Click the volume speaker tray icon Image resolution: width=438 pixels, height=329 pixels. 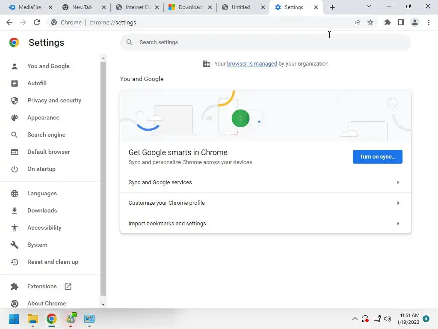388,319
